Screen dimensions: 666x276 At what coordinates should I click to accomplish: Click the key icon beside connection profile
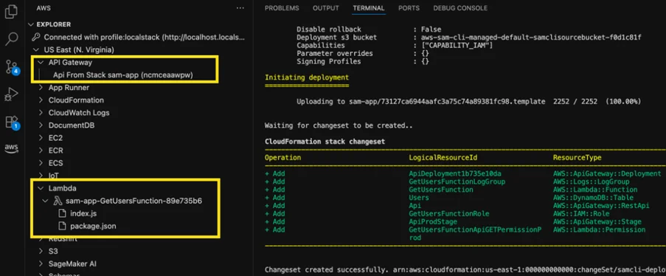pyautogui.click(x=37, y=37)
